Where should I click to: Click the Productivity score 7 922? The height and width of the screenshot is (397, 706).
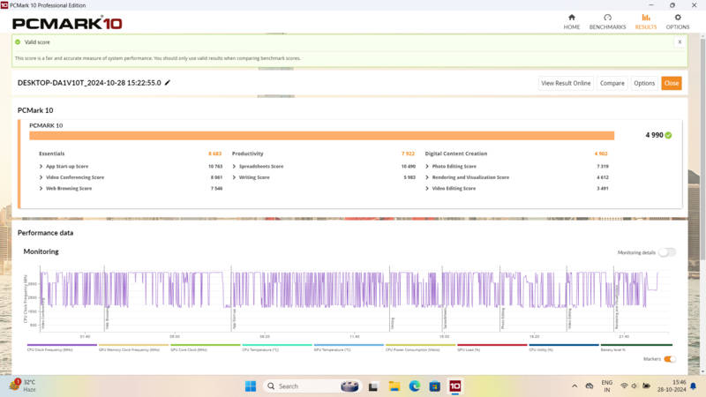tap(408, 154)
